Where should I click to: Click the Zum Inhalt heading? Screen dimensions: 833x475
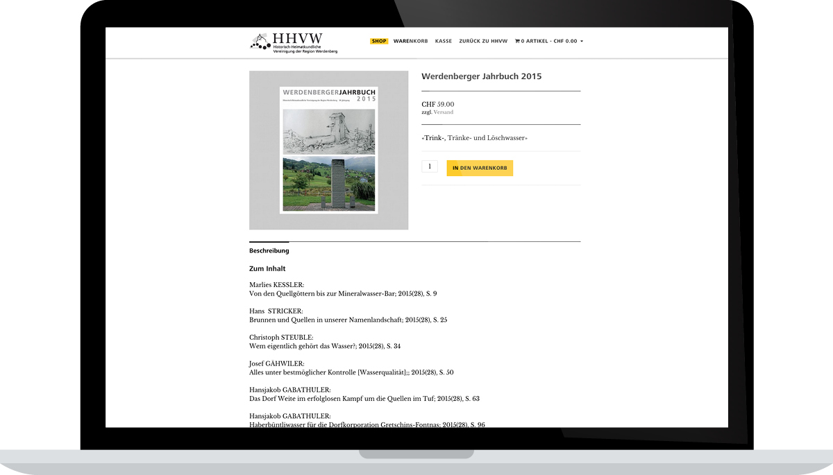267,268
